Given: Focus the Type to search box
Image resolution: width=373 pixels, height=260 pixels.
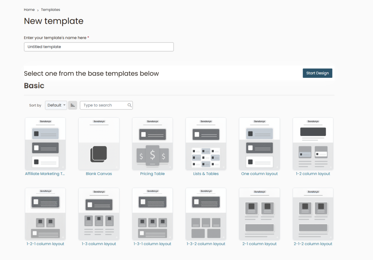Looking at the screenshot, I should (104, 105).
